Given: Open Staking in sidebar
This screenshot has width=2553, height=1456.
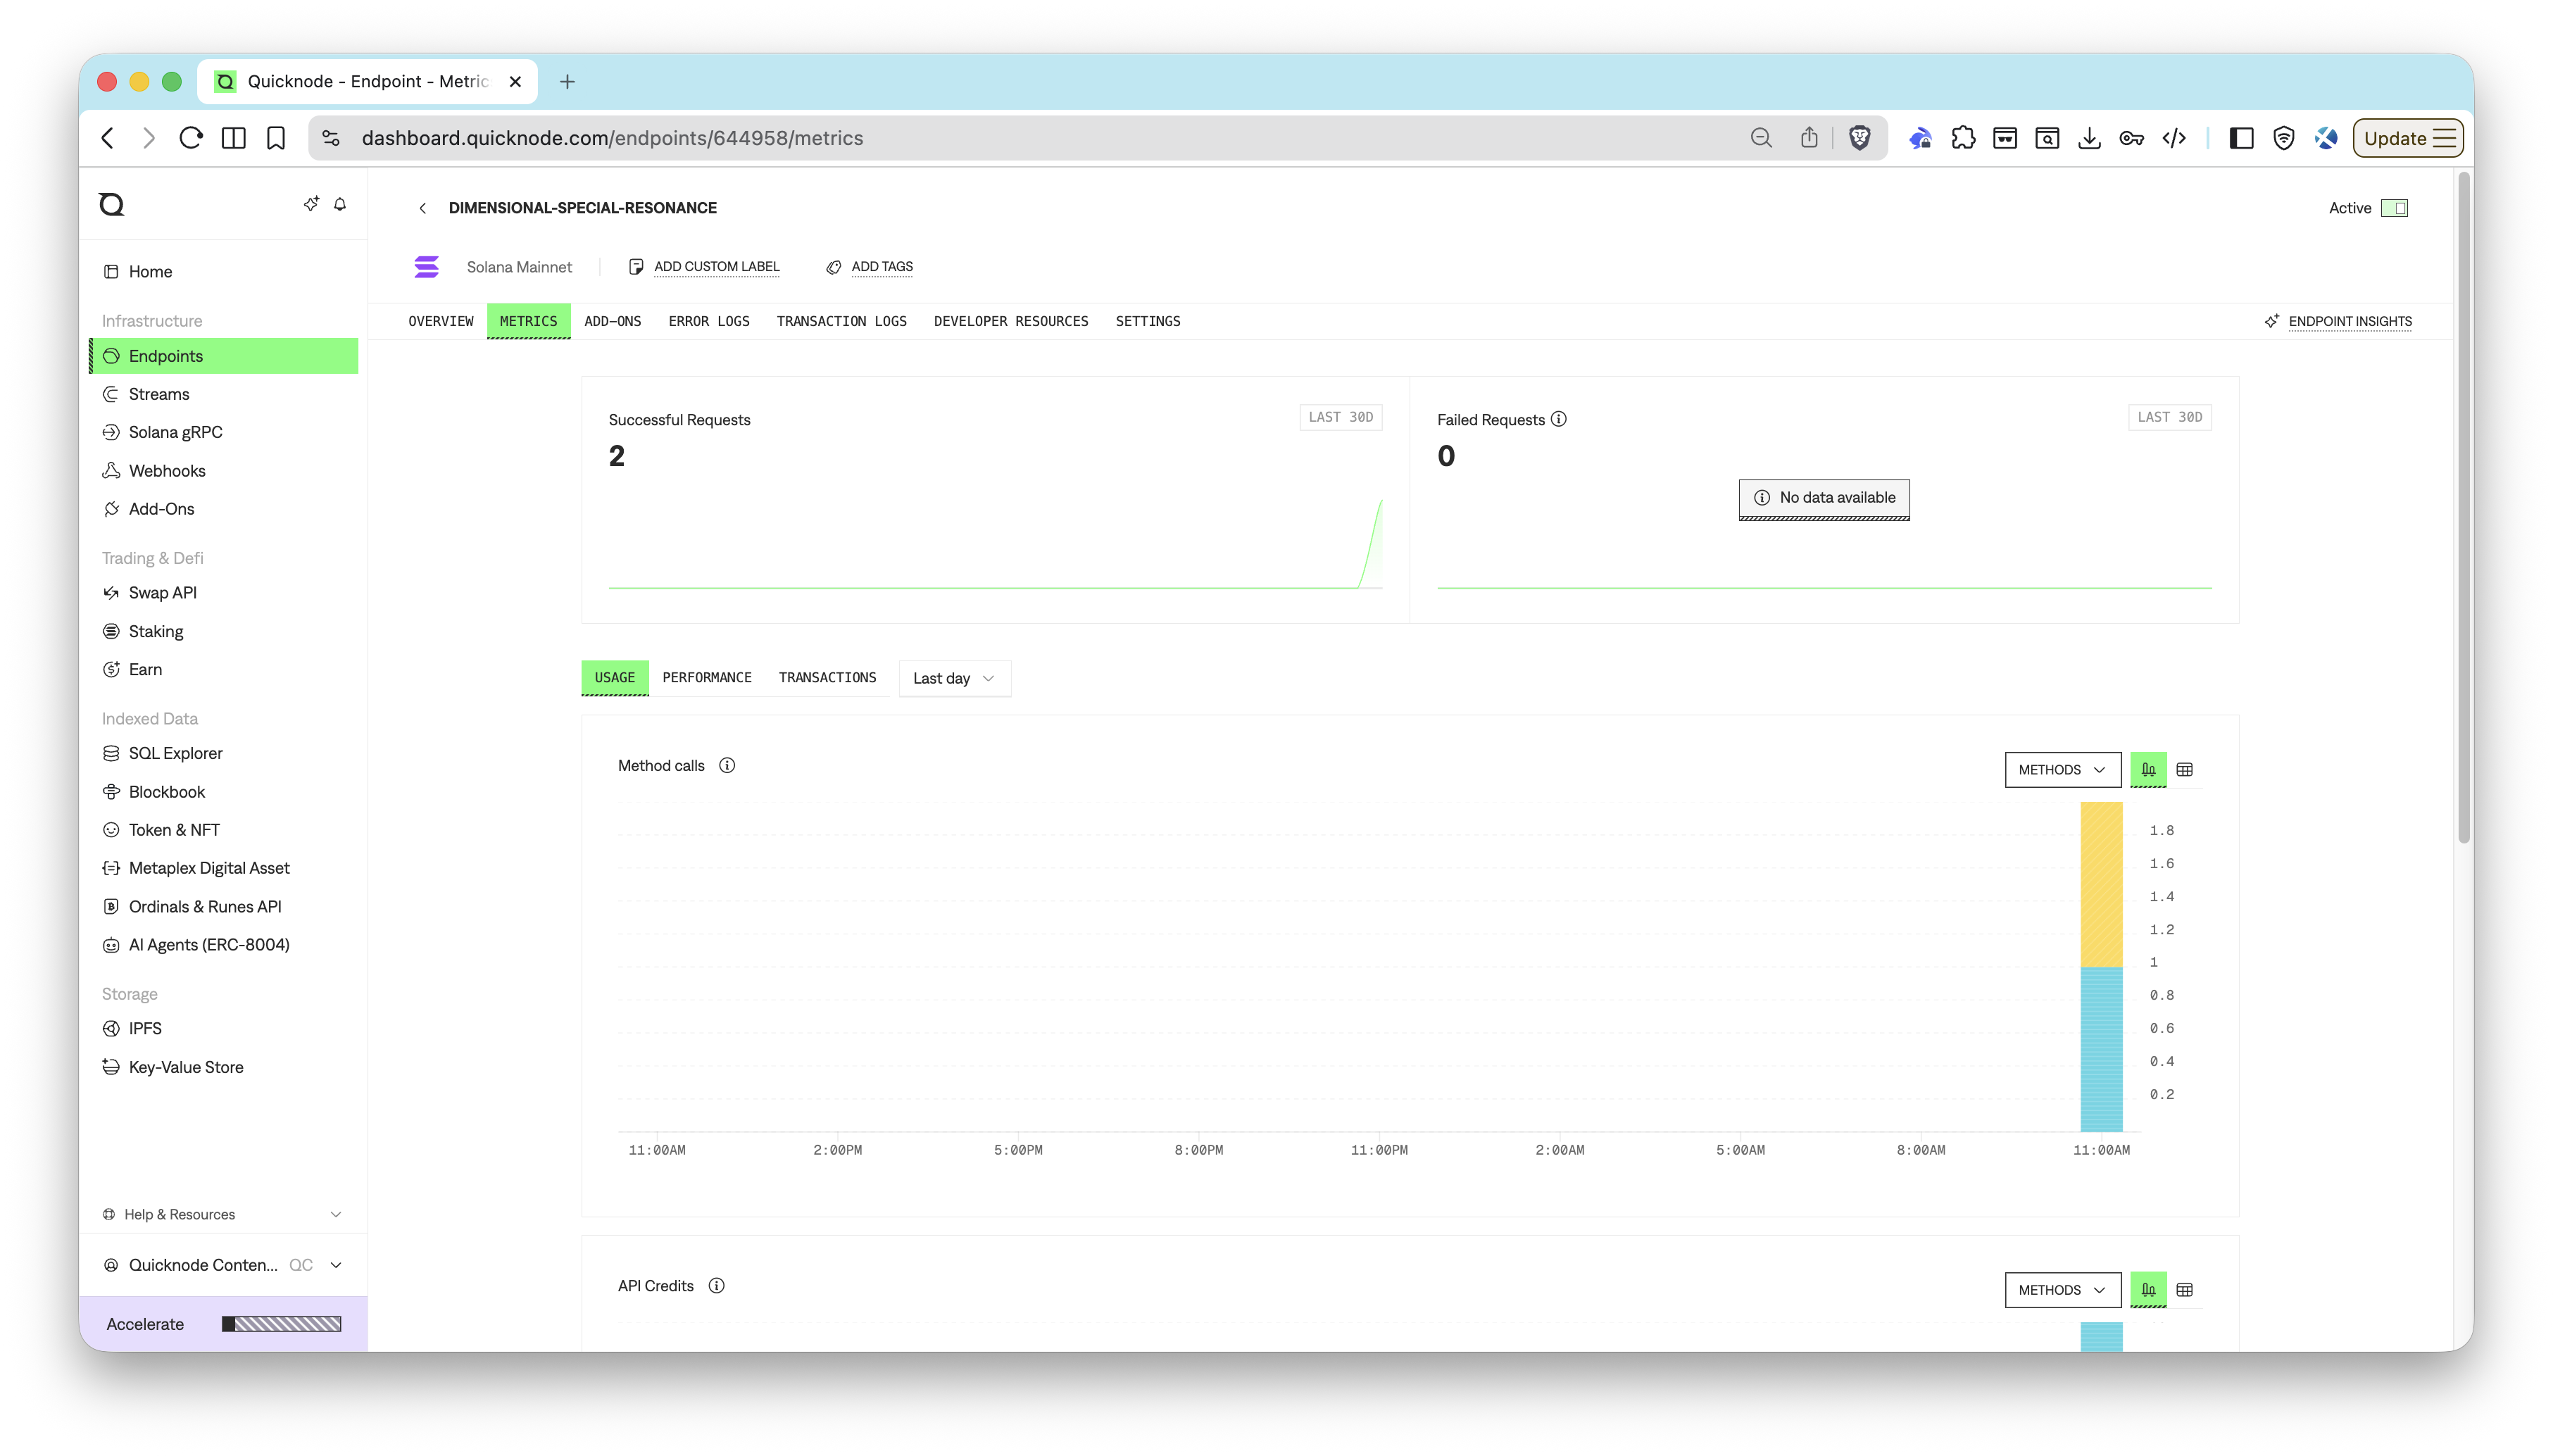Looking at the screenshot, I should point(224,632).
